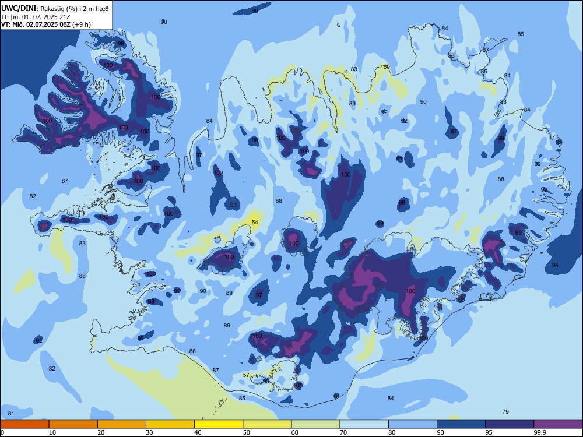
Task: Click the amber 20–30 legend swatch
Action: (x=122, y=424)
